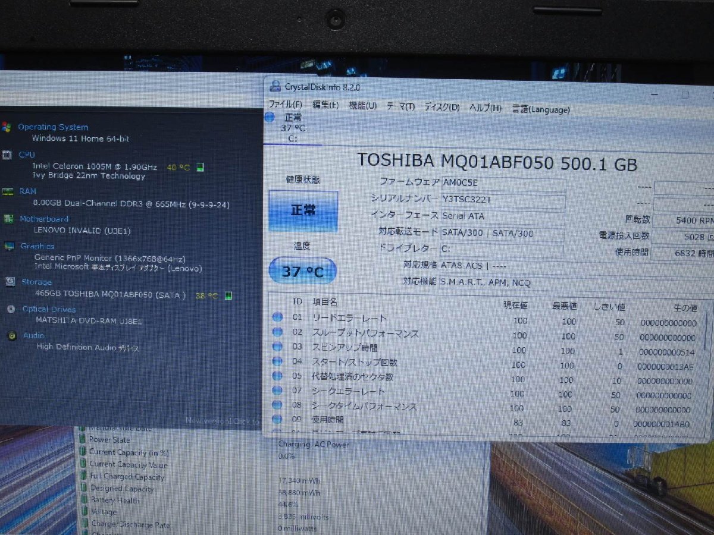The width and height of the screenshot is (714, 535).
Task: Open the RAM section link in Speccy
Action: pos(28,191)
